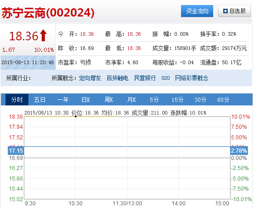Switch to the 月K chart tab
This screenshot has width=253, height=209.
tap(132, 99)
